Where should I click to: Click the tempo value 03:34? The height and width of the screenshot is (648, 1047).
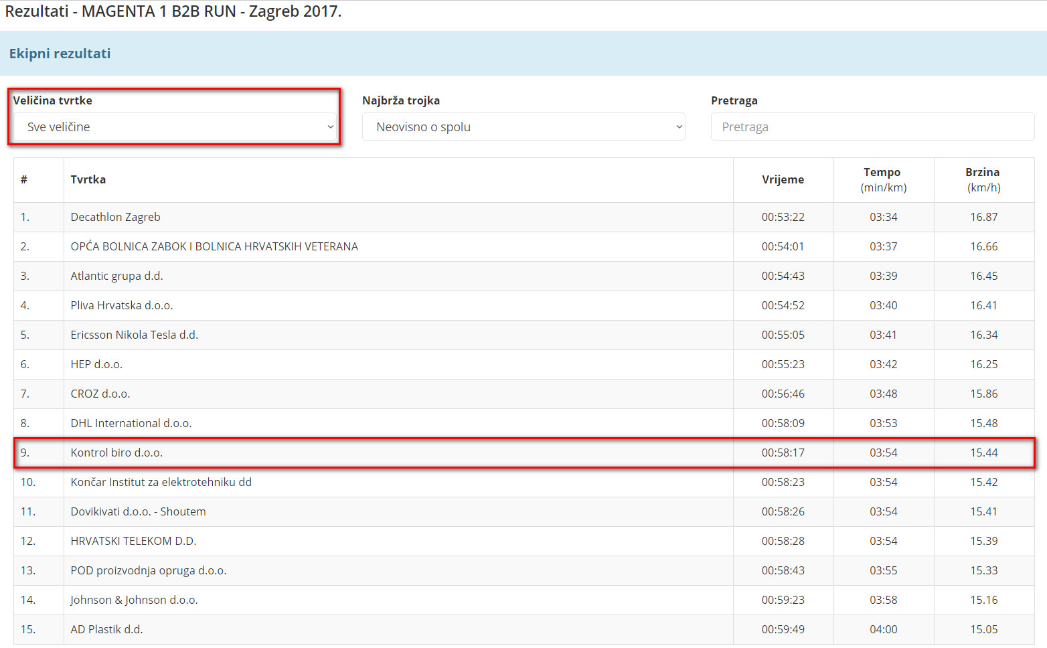(x=883, y=217)
